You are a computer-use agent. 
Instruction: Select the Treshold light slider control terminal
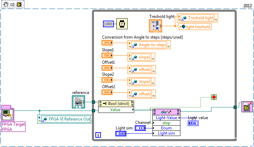[156, 26]
